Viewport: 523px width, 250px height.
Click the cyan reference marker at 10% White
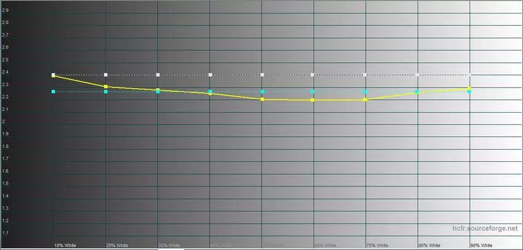(x=54, y=92)
